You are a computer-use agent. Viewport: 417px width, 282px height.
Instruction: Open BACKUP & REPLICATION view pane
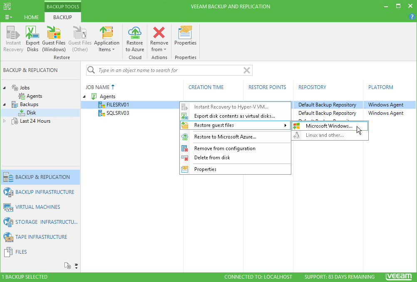(40, 177)
